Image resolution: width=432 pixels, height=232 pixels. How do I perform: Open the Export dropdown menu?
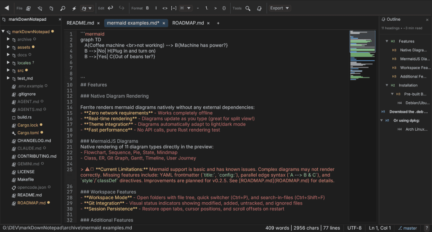pos(280,8)
